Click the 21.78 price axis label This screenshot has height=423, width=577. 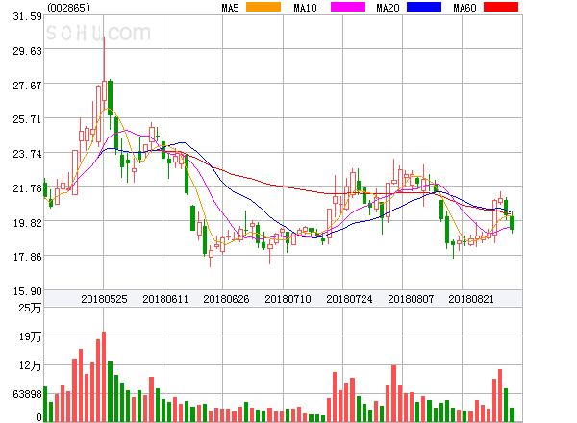point(28,188)
